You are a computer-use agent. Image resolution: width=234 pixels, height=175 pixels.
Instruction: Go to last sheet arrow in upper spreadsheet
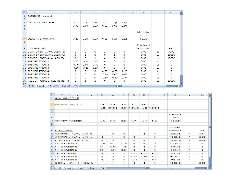pyautogui.click(x=33, y=86)
